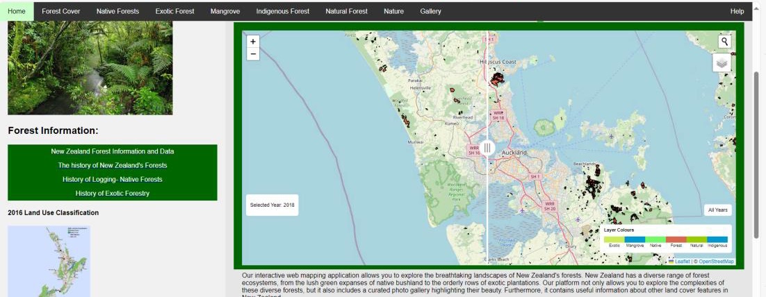Click the WRR SH 20 road shield
Image resolution: width=766 pixels, height=297 pixels.
[550, 206]
